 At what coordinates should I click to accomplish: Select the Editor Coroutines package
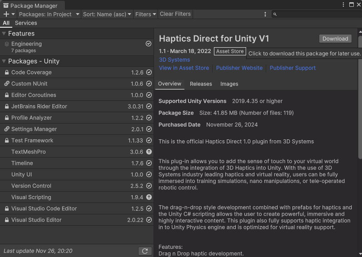coord(77,95)
